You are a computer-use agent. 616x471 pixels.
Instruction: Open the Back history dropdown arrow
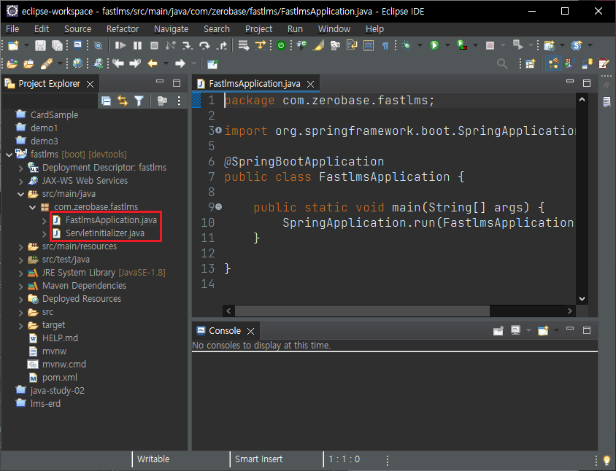(x=166, y=63)
